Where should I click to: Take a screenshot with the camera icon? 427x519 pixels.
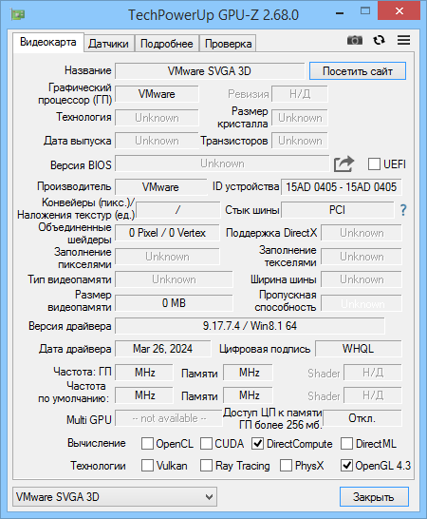[x=355, y=40]
